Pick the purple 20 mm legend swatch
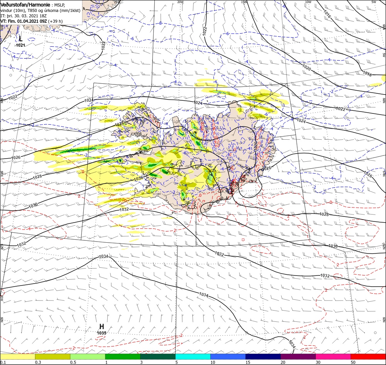This screenshot has width=386, height=365. coord(298,357)
